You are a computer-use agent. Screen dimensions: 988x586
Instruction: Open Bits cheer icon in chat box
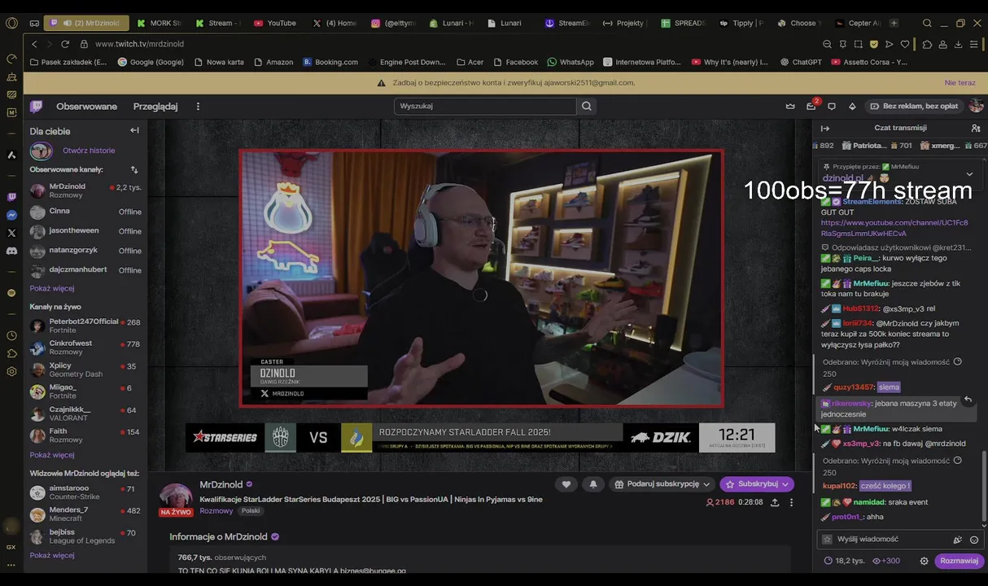(958, 539)
